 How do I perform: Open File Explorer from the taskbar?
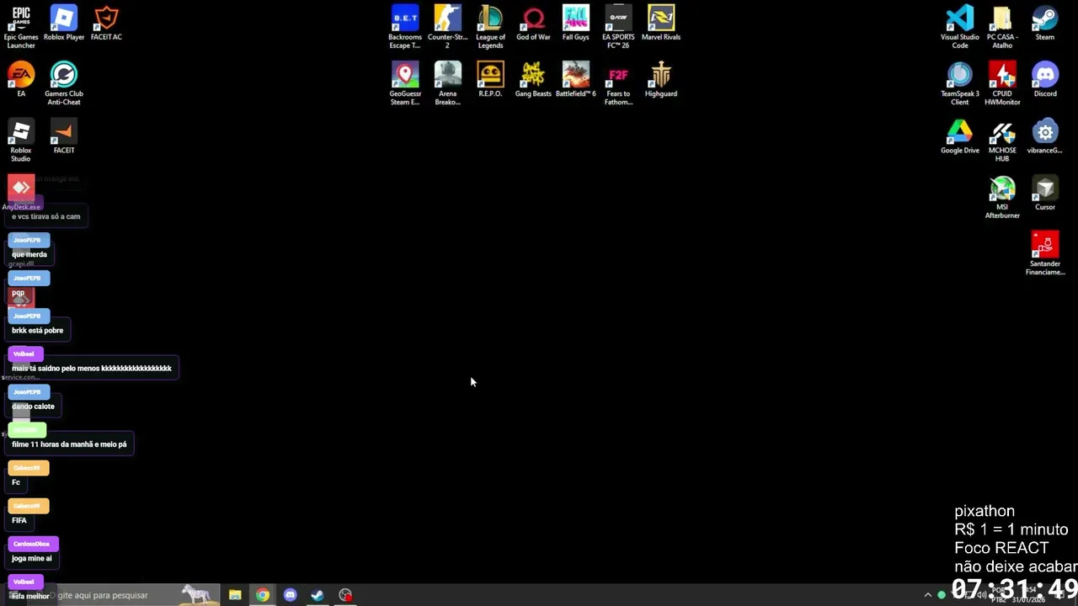click(x=235, y=595)
